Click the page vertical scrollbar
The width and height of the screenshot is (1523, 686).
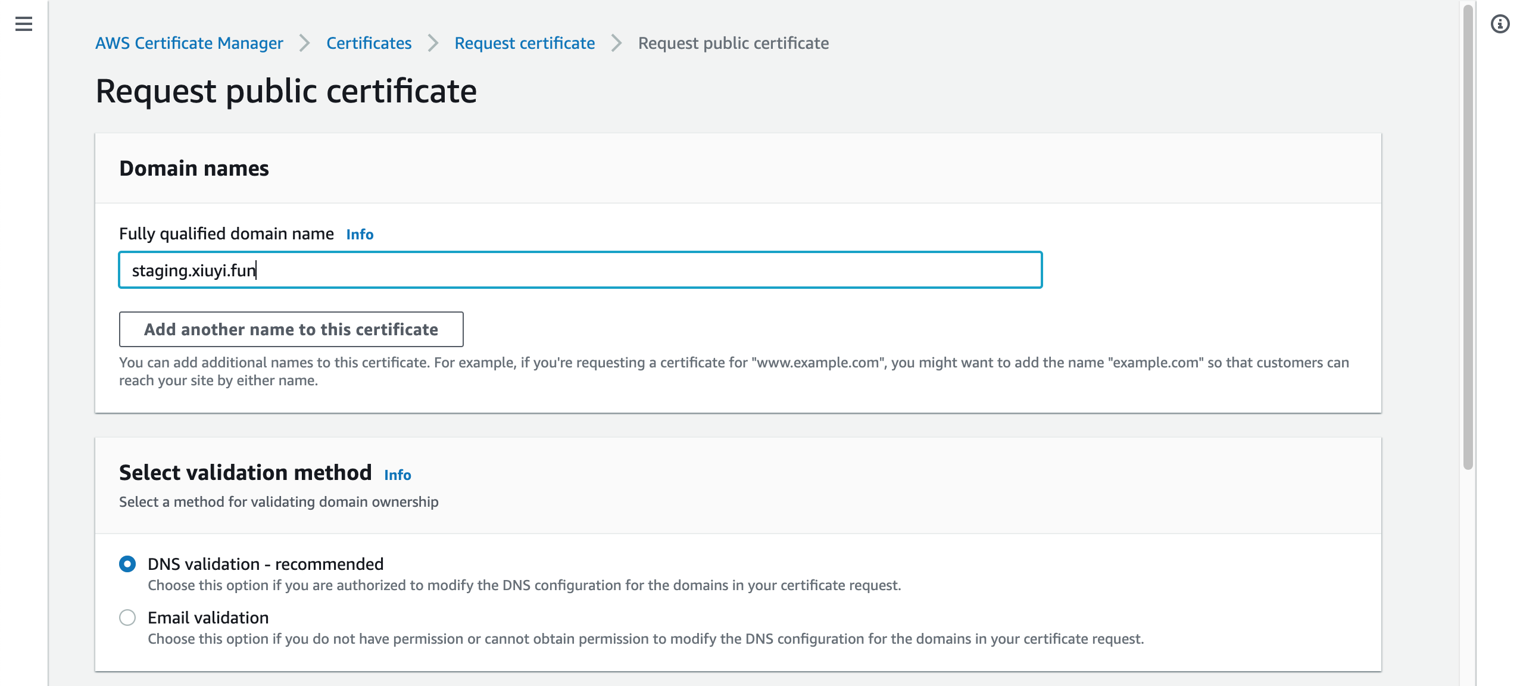click(x=1468, y=238)
